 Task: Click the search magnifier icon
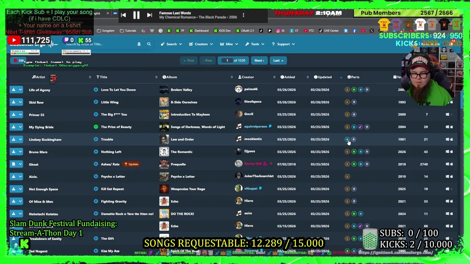[149, 44]
